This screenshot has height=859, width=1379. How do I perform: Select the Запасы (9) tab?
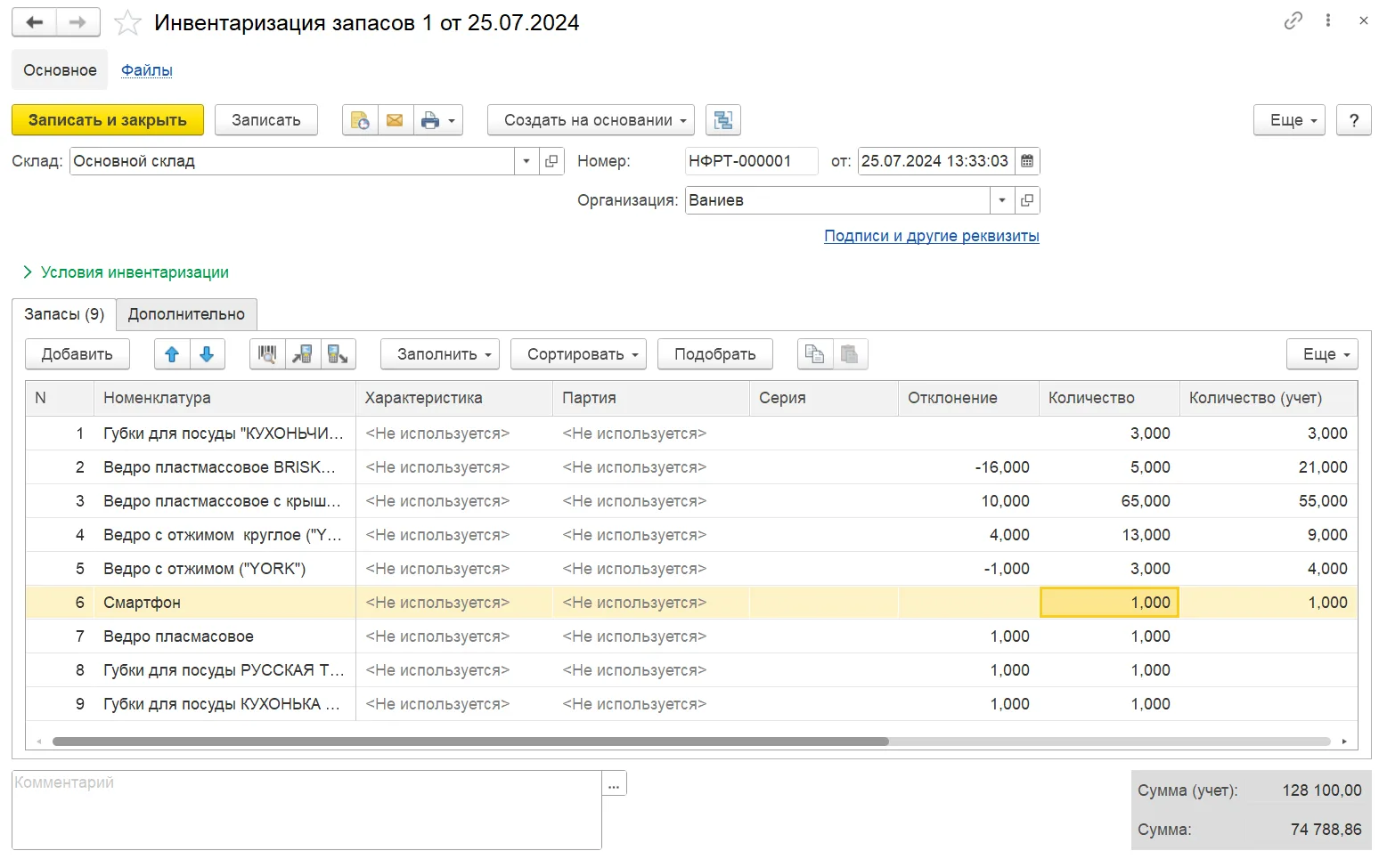[64, 314]
